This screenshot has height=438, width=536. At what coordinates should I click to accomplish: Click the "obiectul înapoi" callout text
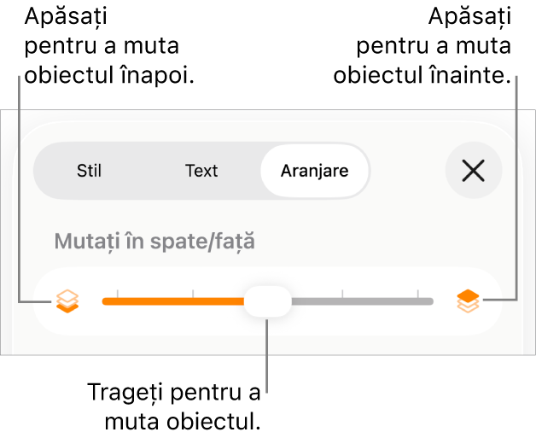click(109, 75)
